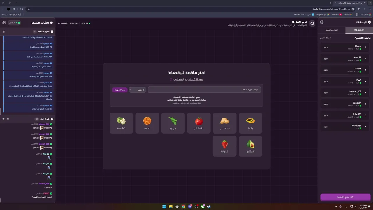
Task: Select the papaya fruit card
Action: (x=251, y=123)
